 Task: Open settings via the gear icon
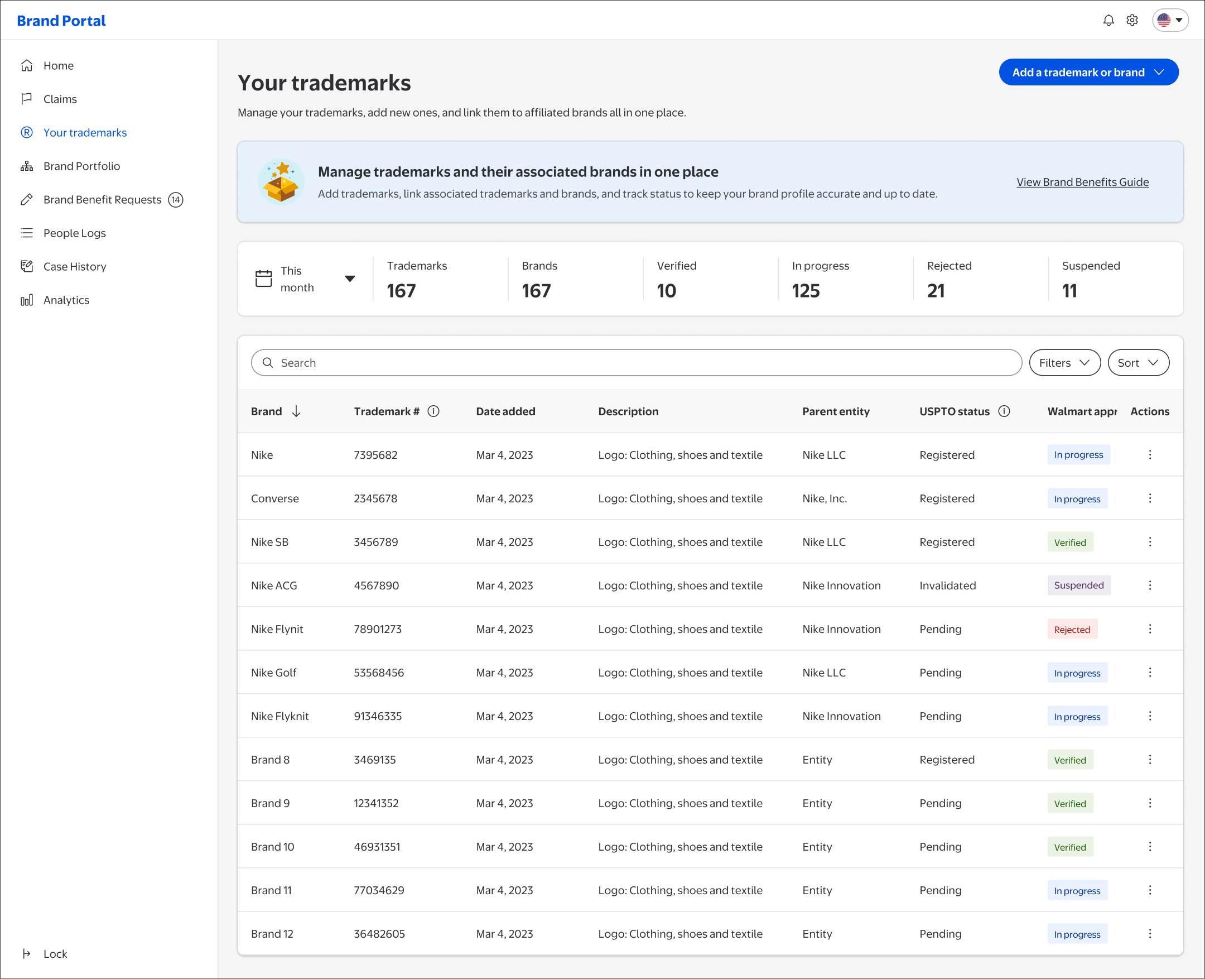click(1132, 20)
